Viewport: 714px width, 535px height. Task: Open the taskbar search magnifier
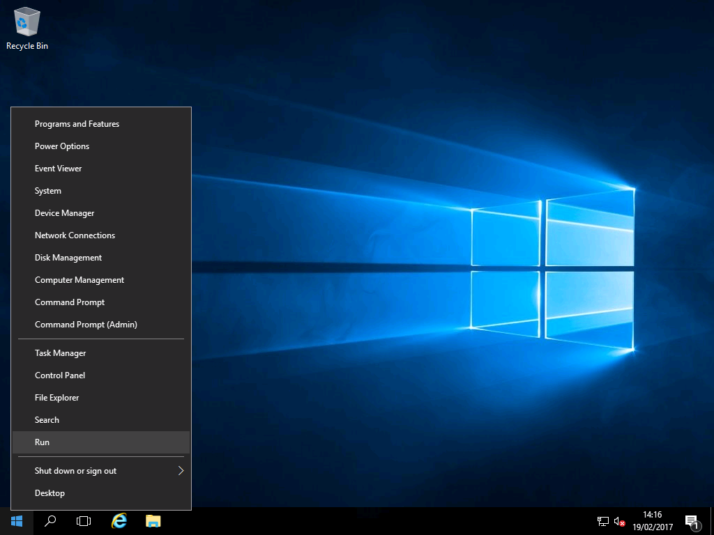(50, 521)
